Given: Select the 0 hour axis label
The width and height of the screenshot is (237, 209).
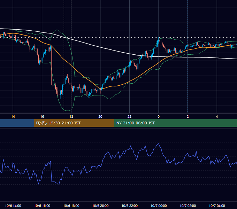Looking at the screenshot, I should [x=159, y=117].
